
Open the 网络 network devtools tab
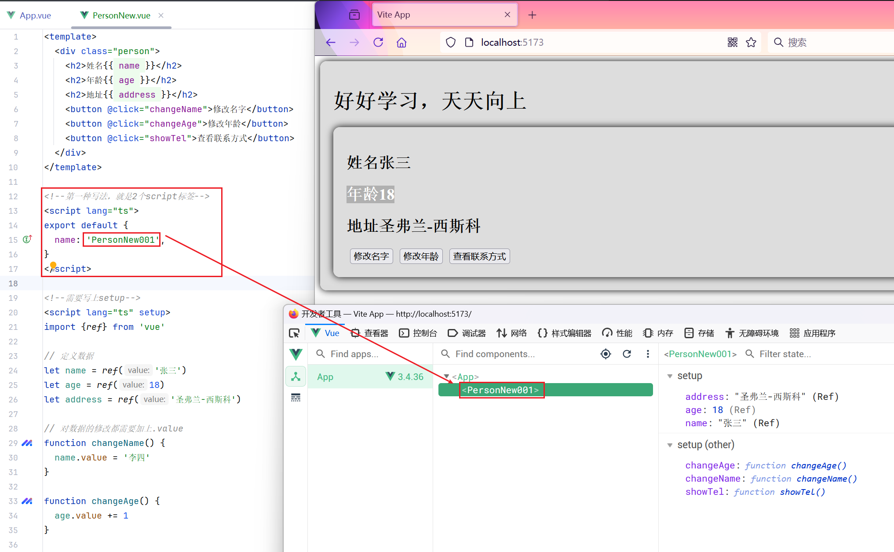pyautogui.click(x=511, y=333)
